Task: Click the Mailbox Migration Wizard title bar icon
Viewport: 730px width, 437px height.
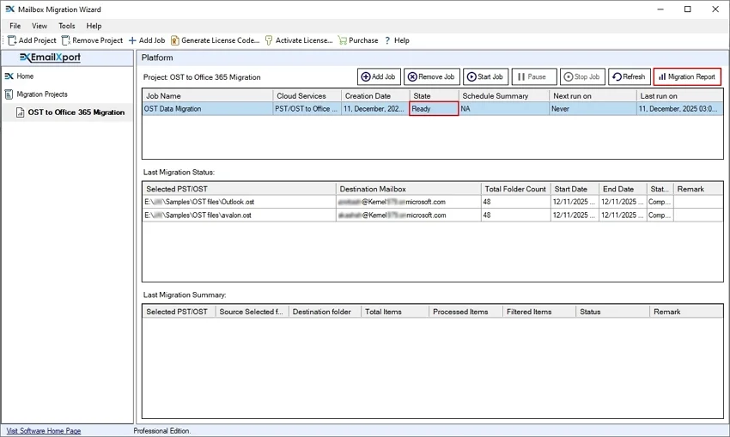Action: click(9, 9)
